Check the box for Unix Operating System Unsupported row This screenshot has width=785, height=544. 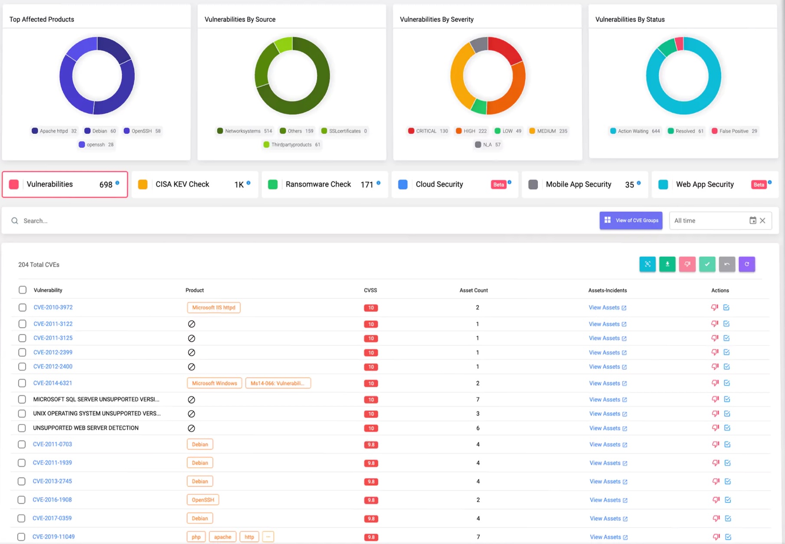pyautogui.click(x=22, y=414)
